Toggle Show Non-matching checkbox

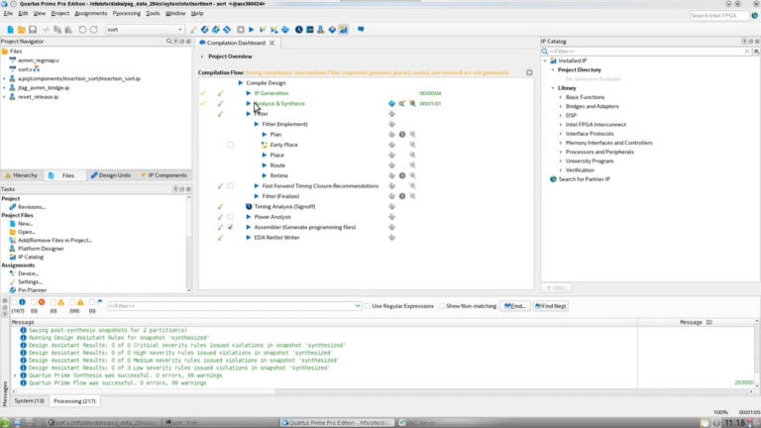click(x=441, y=306)
